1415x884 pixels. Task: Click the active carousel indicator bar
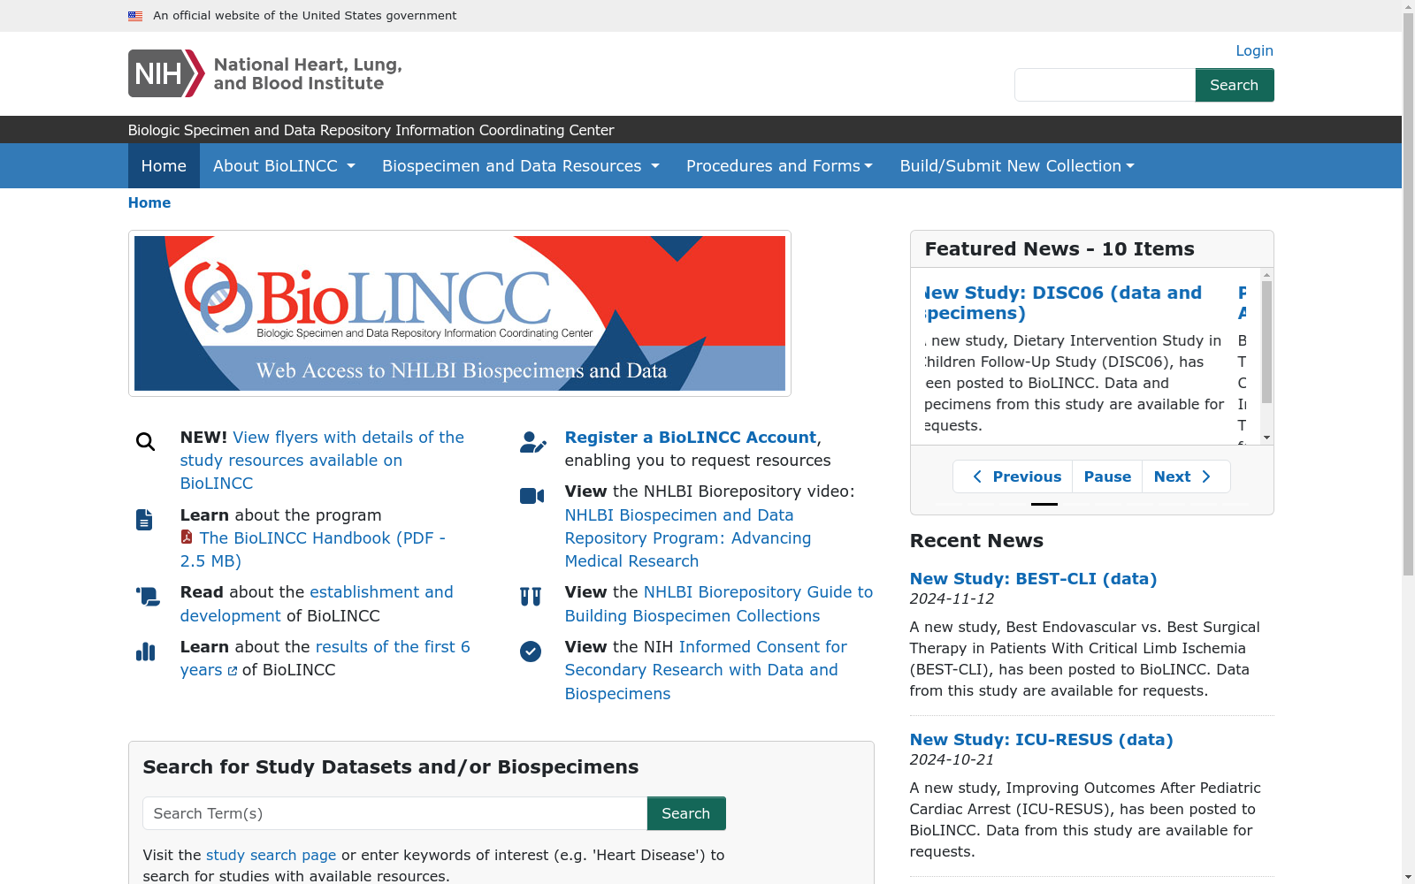click(x=1044, y=504)
